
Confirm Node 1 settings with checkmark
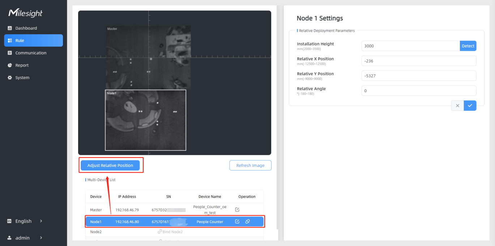[470, 105]
